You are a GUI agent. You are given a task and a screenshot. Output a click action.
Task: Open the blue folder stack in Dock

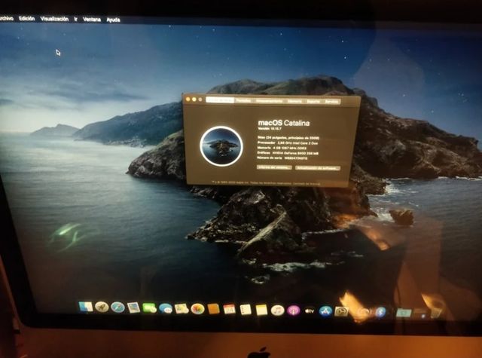point(404,313)
